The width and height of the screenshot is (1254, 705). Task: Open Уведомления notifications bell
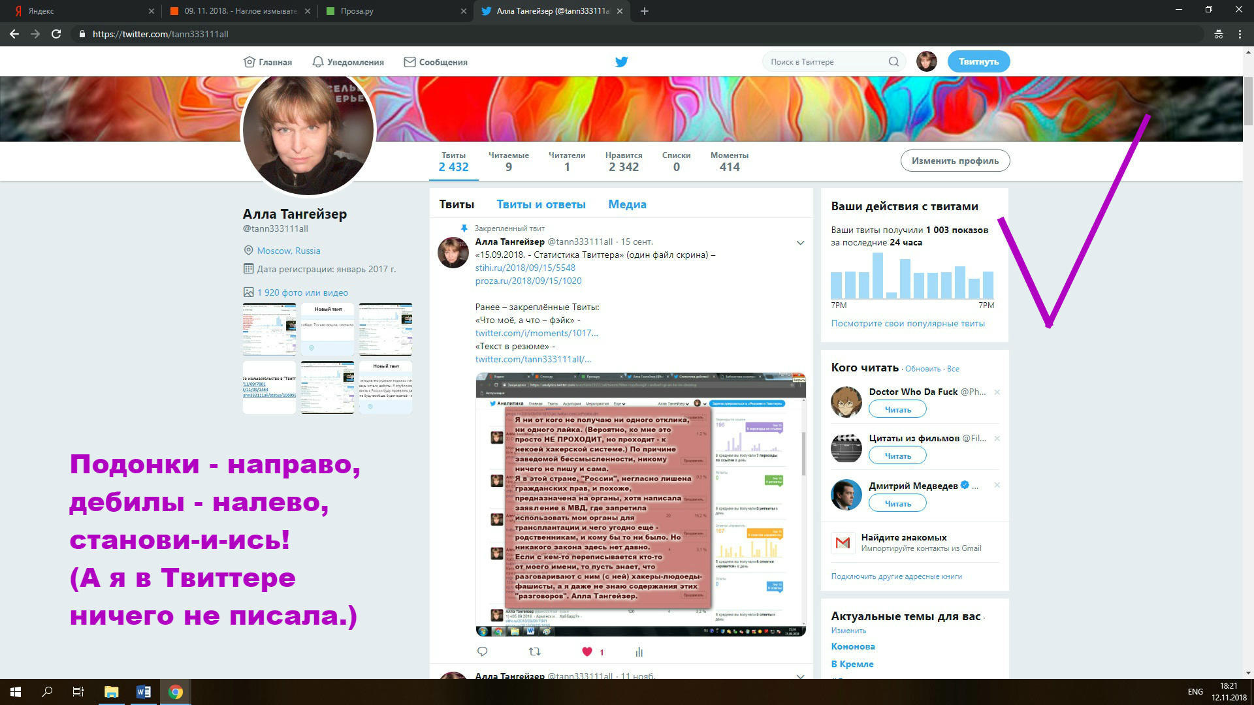coord(347,62)
